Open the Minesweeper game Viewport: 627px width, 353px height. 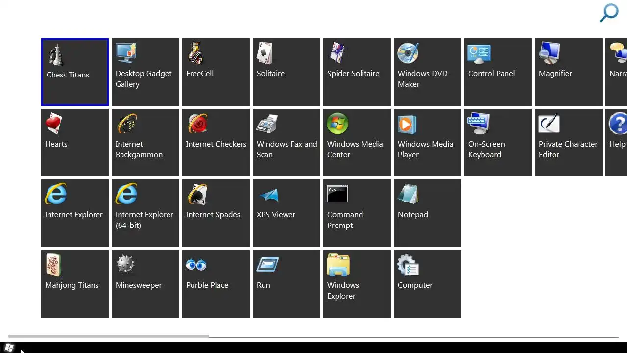tap(145, 284)
